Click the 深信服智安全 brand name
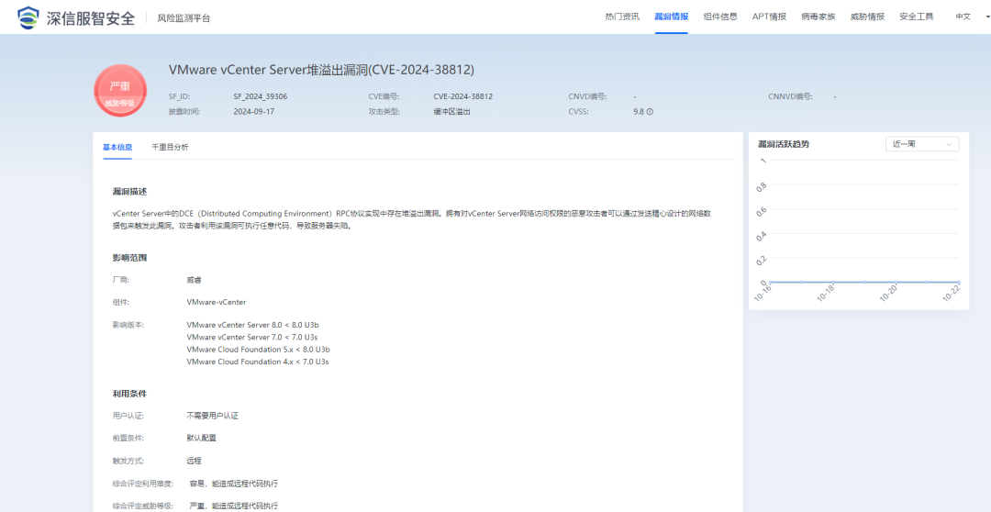Viewport: 991px width, 512px height. (x=90, y=18)
